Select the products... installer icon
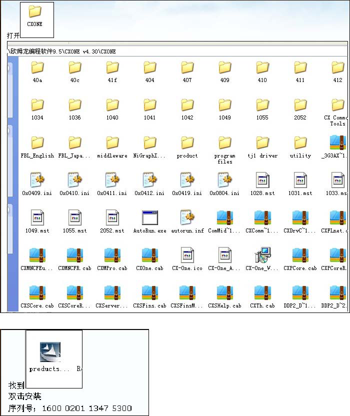The width and height of the screenshot is (350, 416). point(50,357)
